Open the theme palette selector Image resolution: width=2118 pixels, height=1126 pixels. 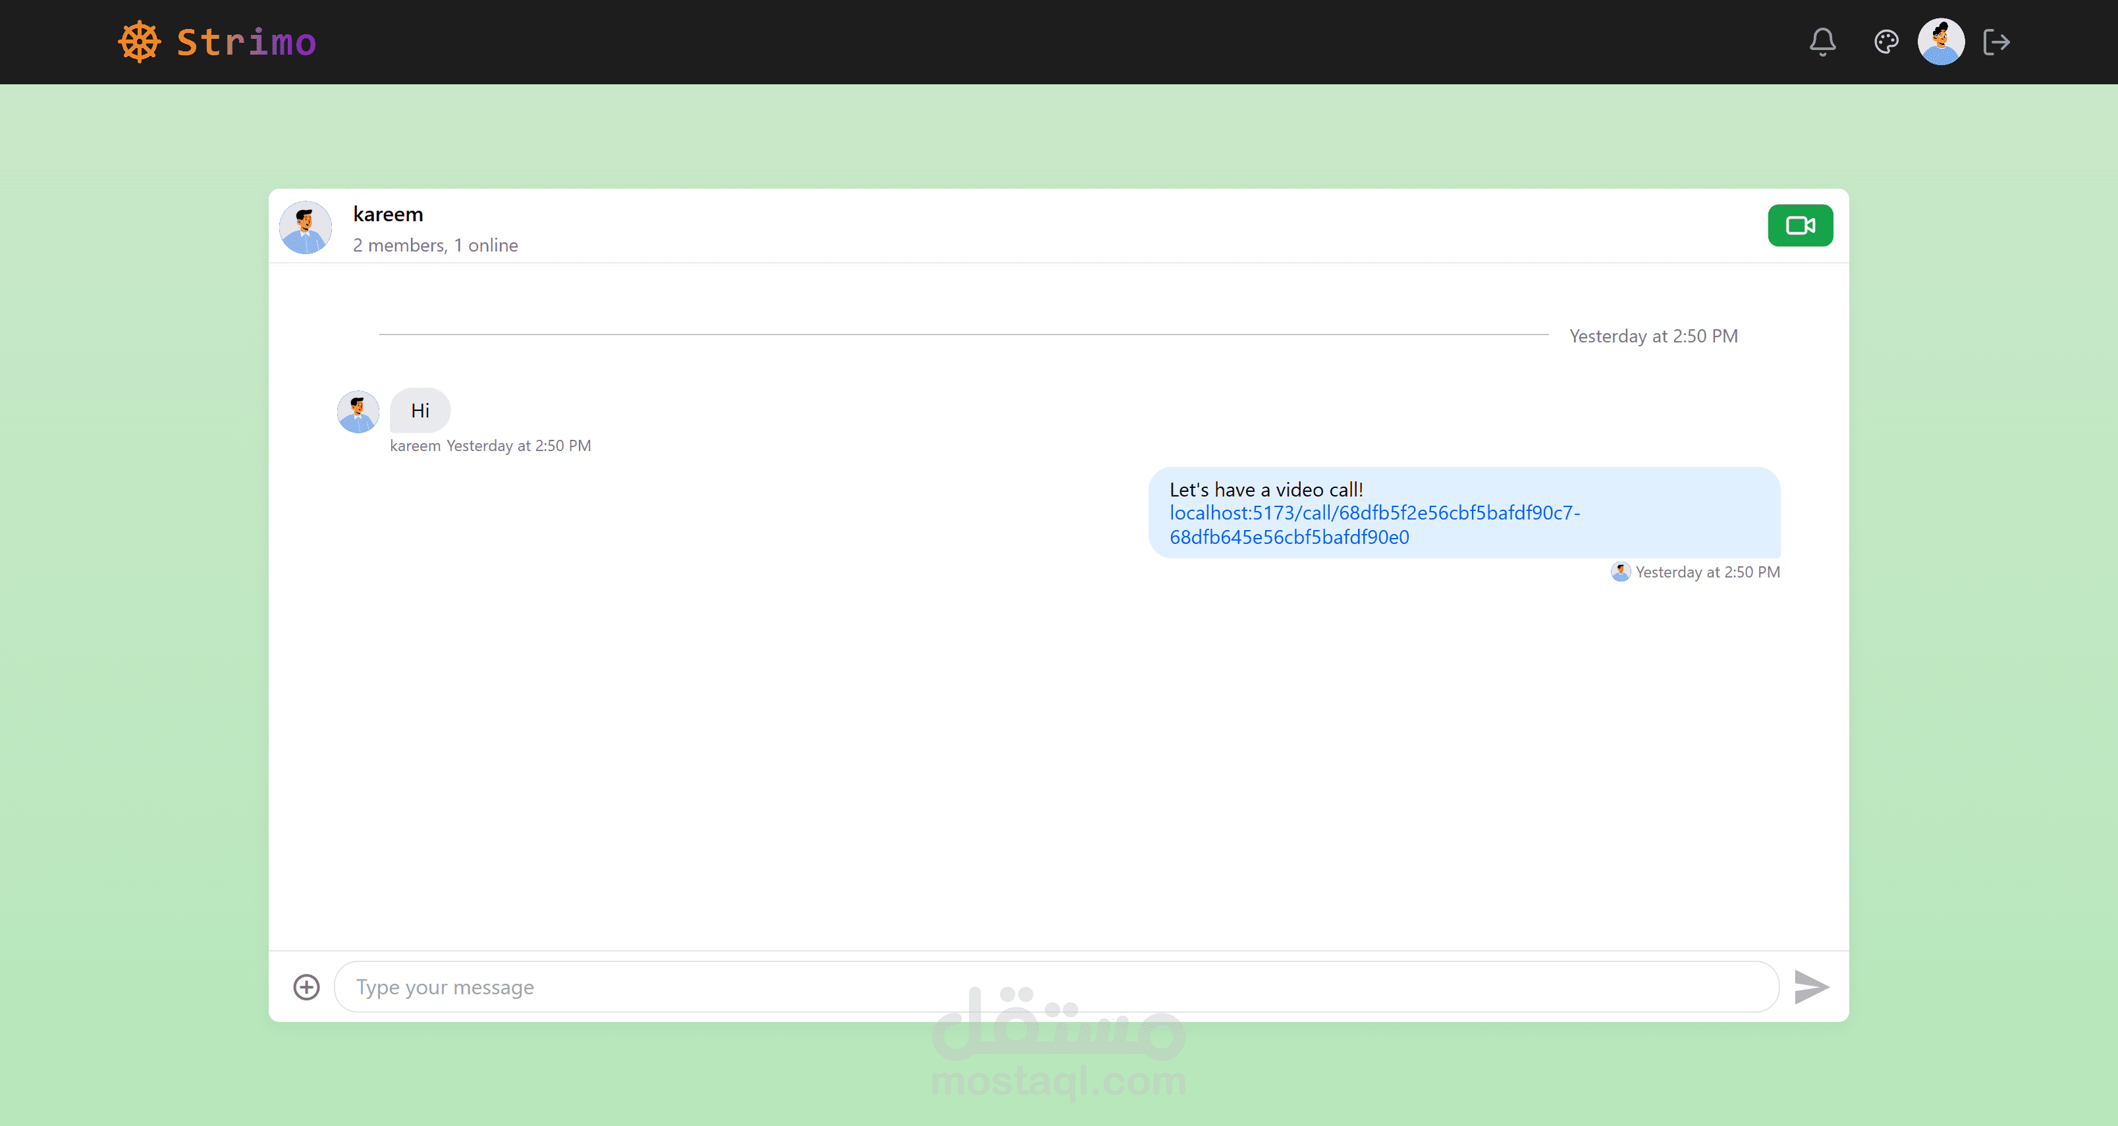[1886, 42]
